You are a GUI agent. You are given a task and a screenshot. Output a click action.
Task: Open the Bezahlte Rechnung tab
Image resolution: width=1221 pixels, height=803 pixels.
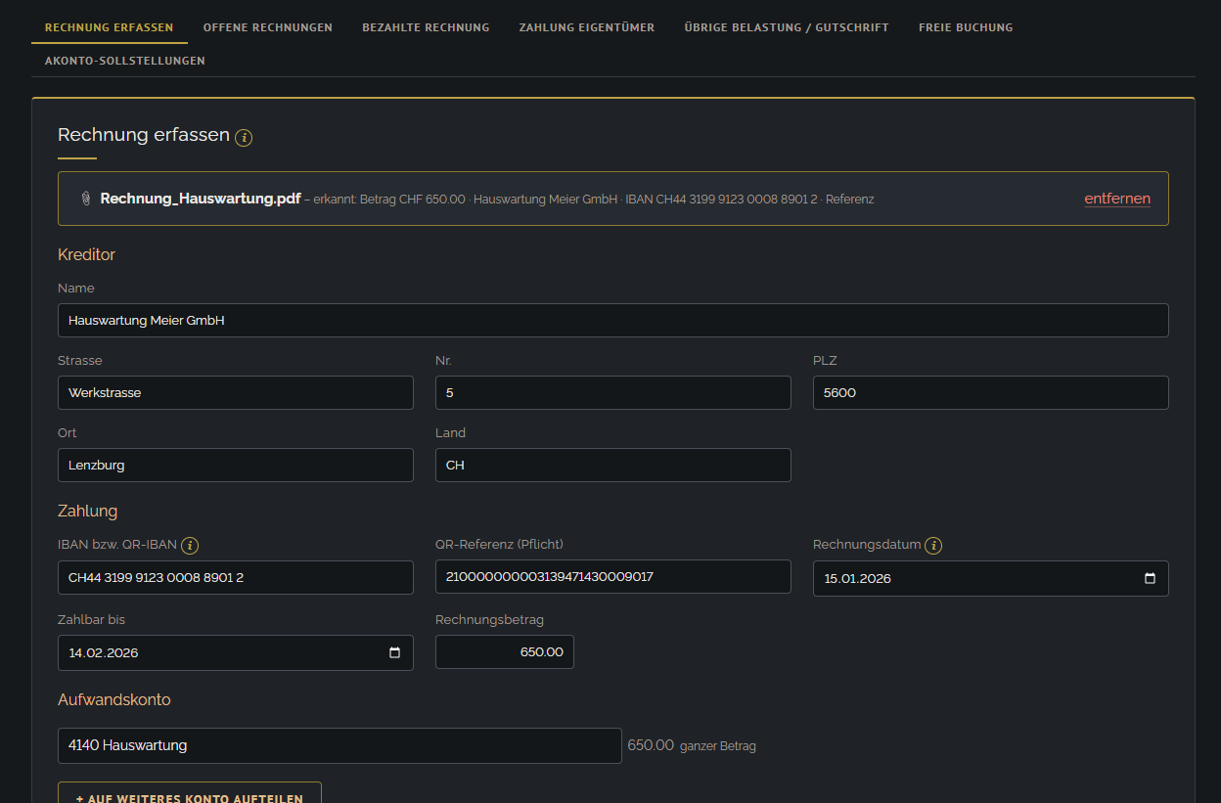point(426,27)
